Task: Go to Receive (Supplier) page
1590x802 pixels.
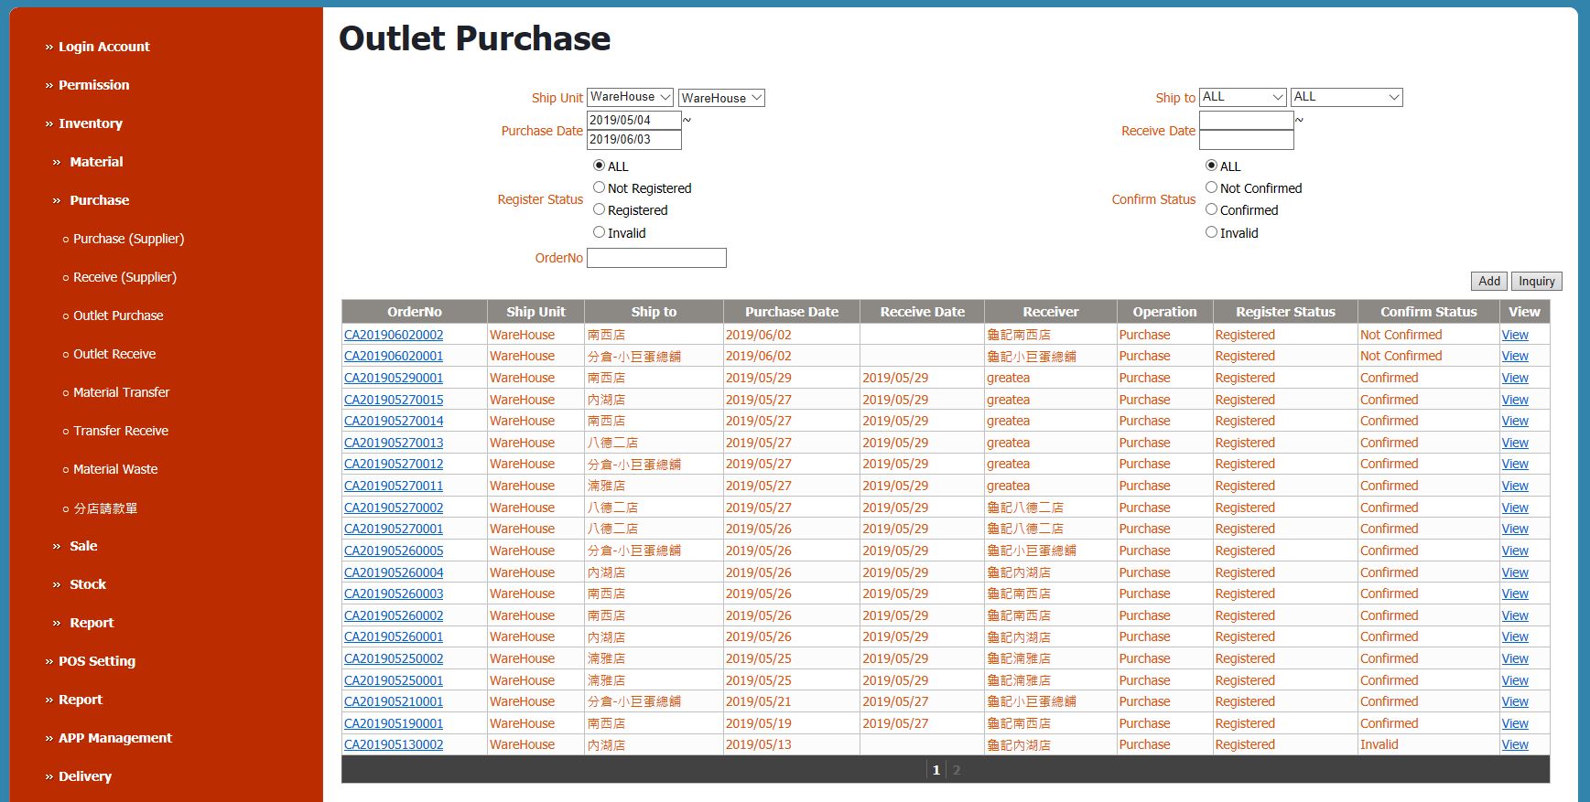Action: point(124,277)
